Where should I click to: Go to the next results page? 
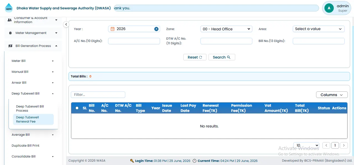click(x=344, y=145)
